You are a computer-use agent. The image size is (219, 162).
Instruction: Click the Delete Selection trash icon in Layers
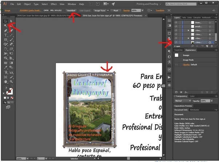pyautogui.click(x=212, y=46)
